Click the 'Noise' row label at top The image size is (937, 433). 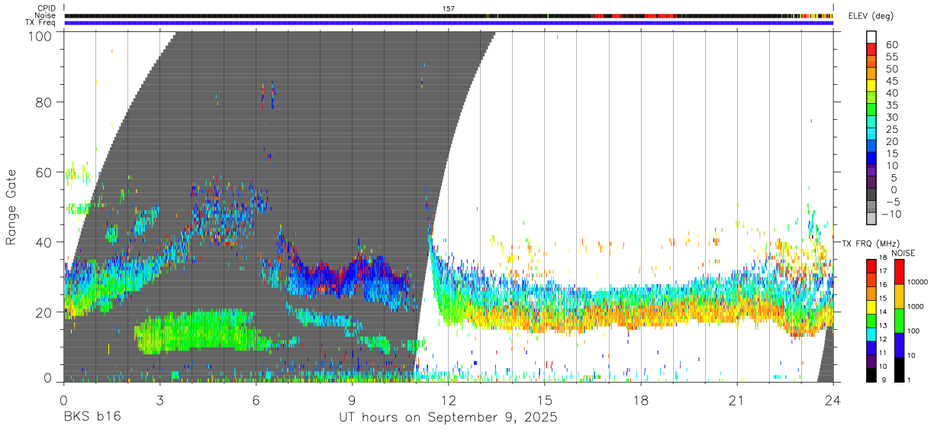(x=46, y=15)
